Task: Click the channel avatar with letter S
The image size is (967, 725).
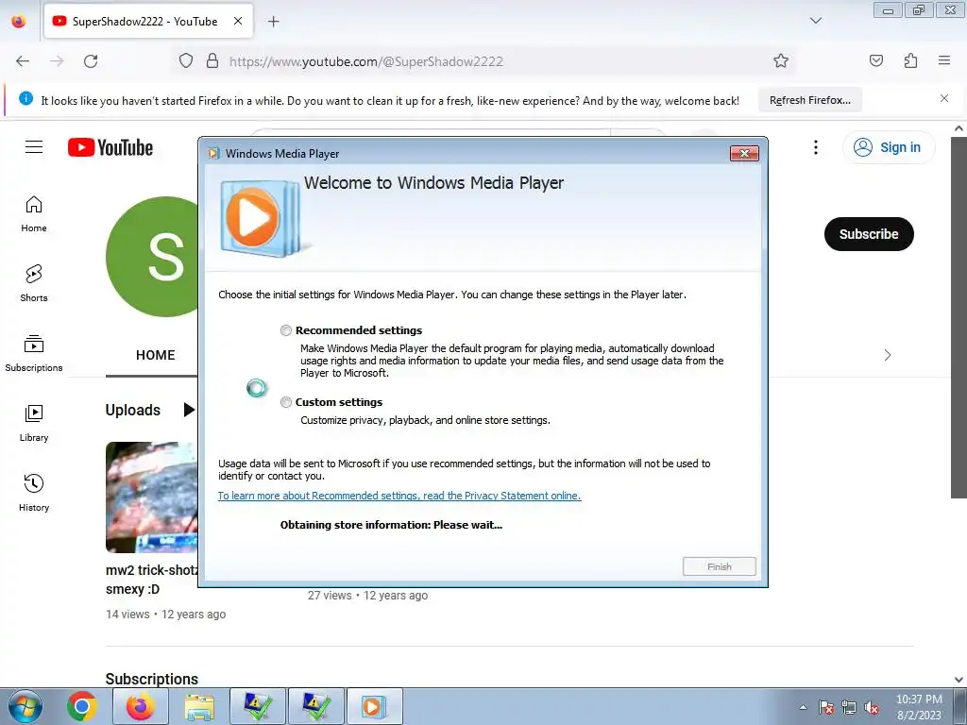Action: tap(152, 257)
